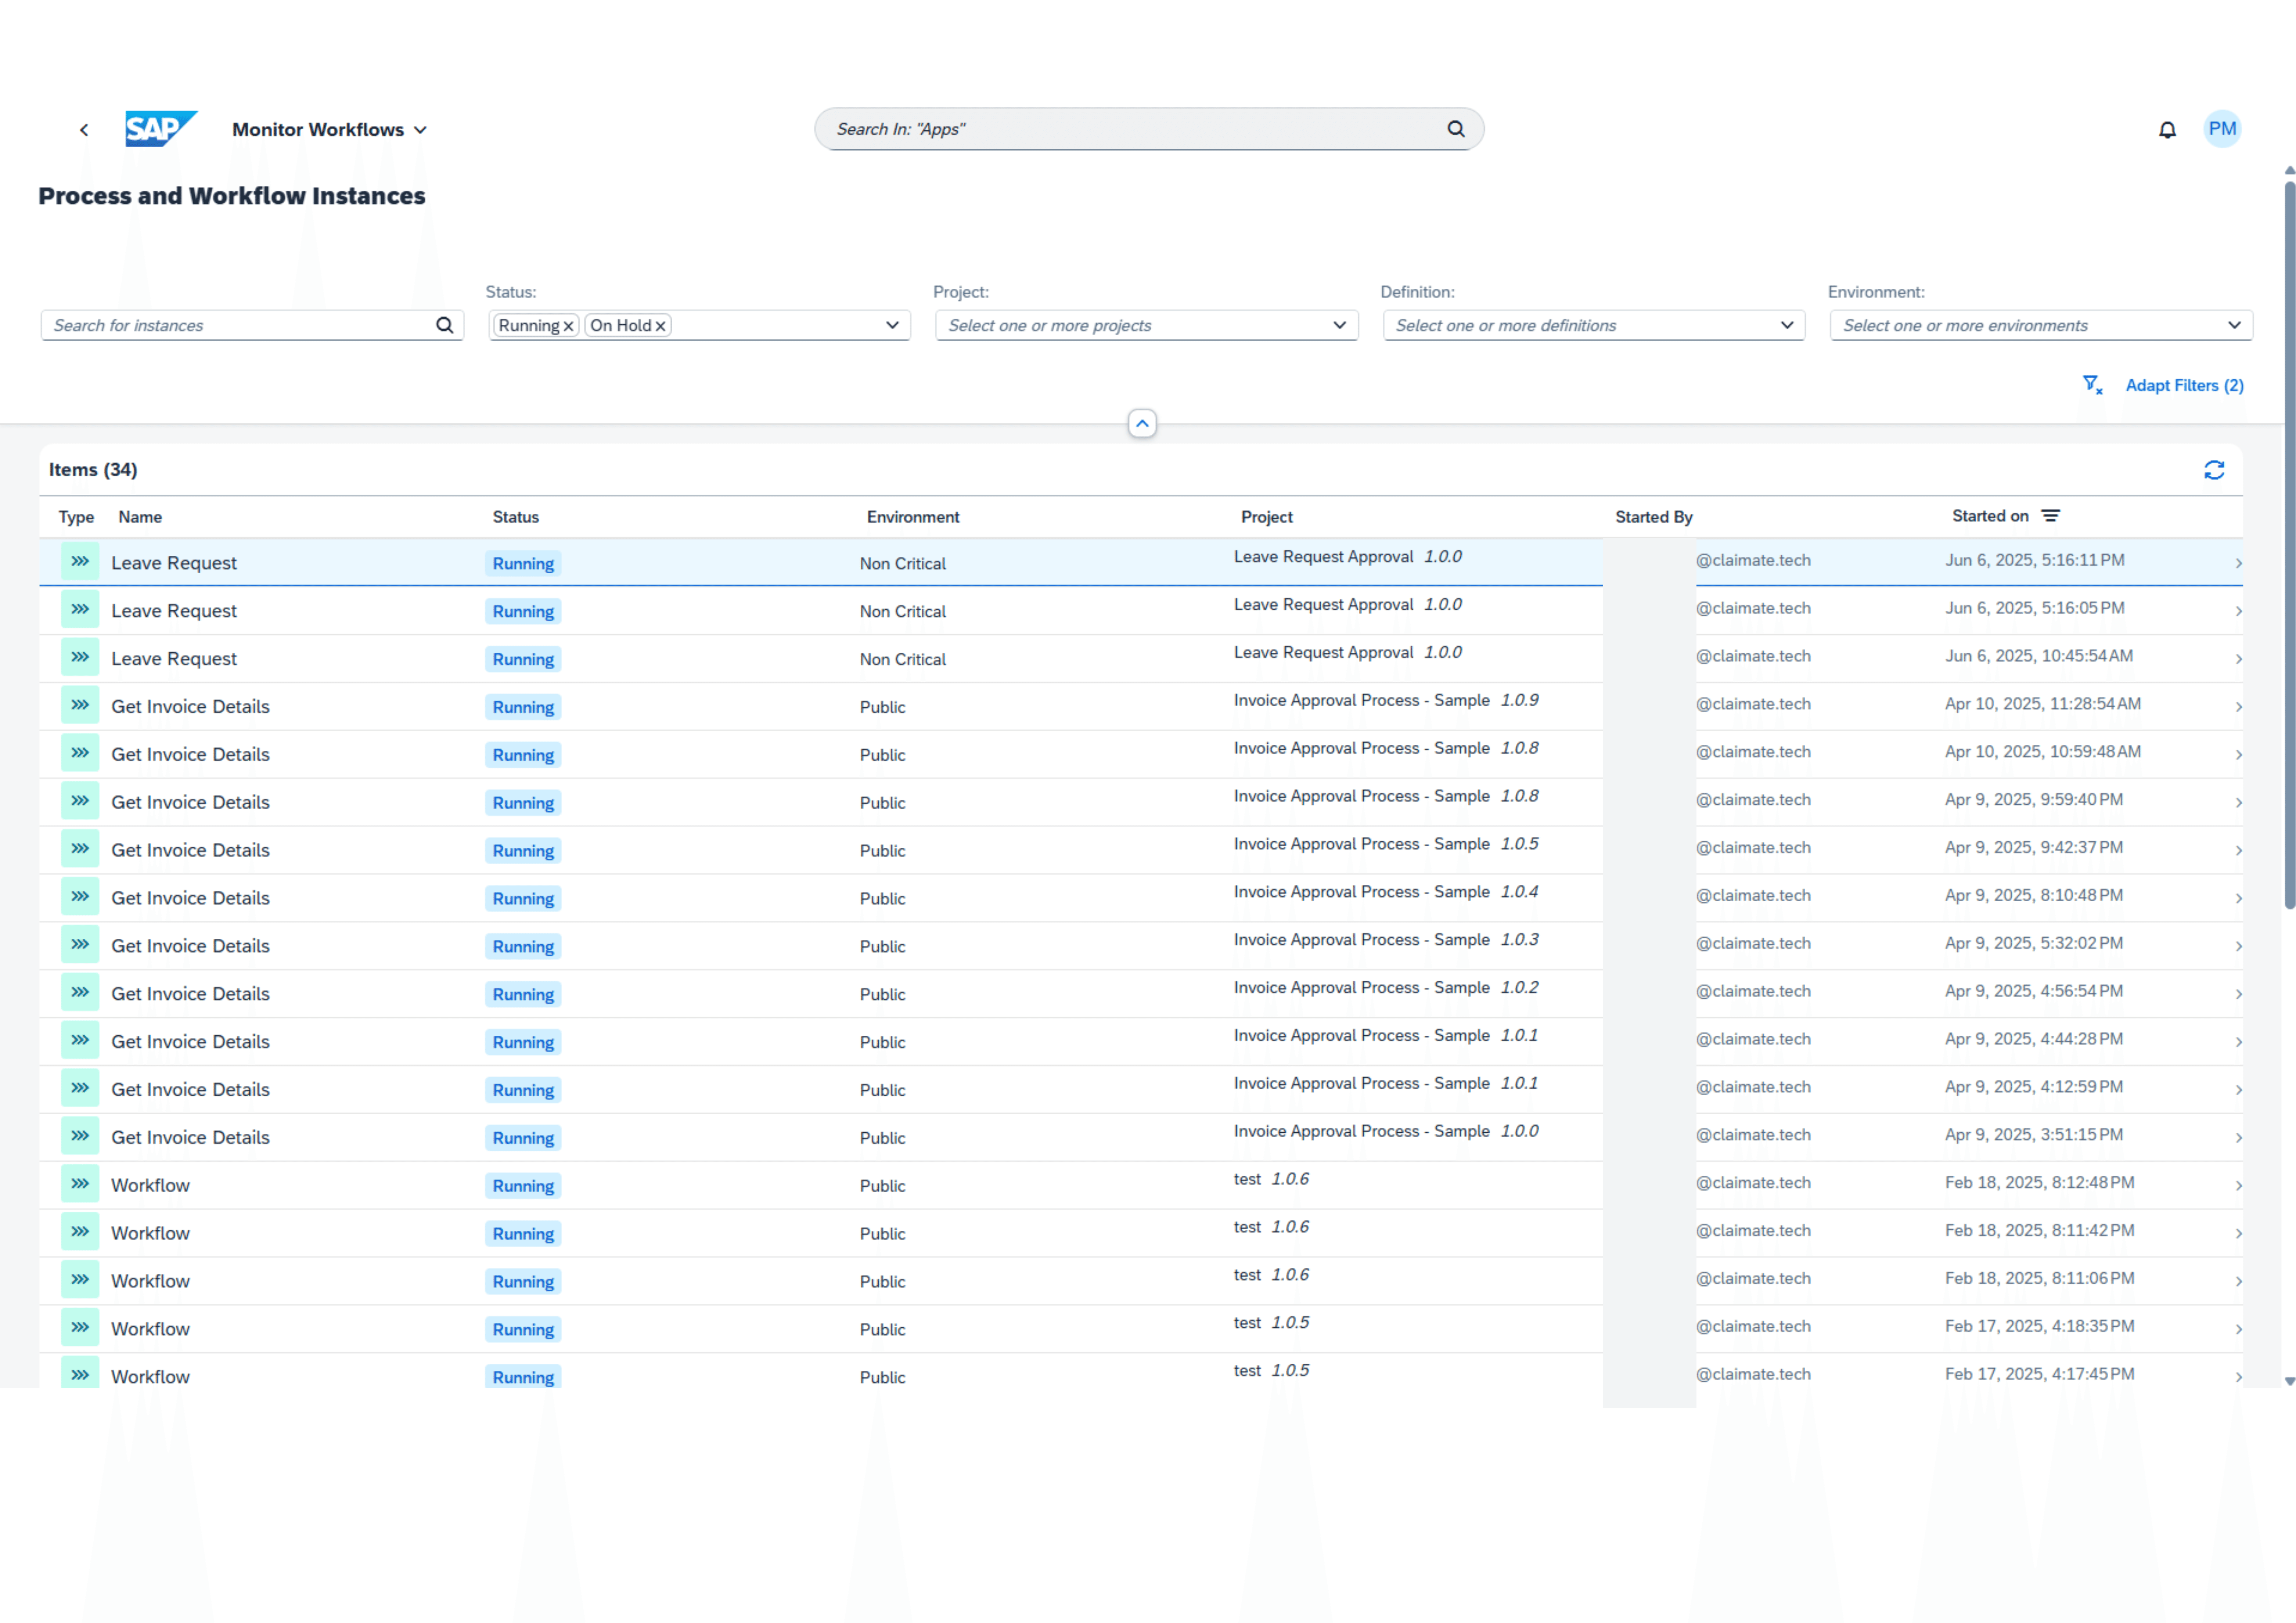Open the notifications bell

pyautogui.click(x=2167, y=130)
